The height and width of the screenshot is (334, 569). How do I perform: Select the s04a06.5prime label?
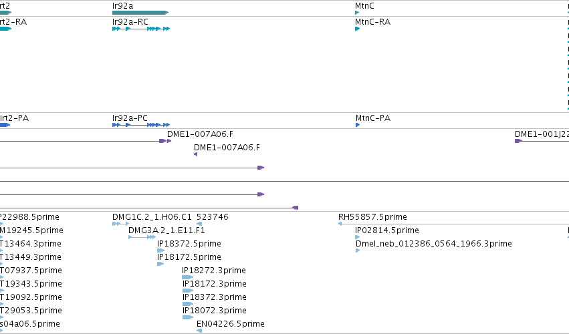tap(30, 324)
